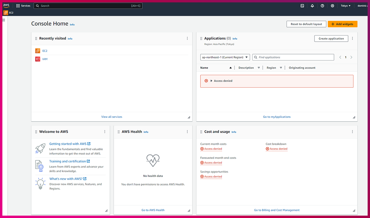
Task: Expand the Access denied error details
Action: tap(212, 81)
